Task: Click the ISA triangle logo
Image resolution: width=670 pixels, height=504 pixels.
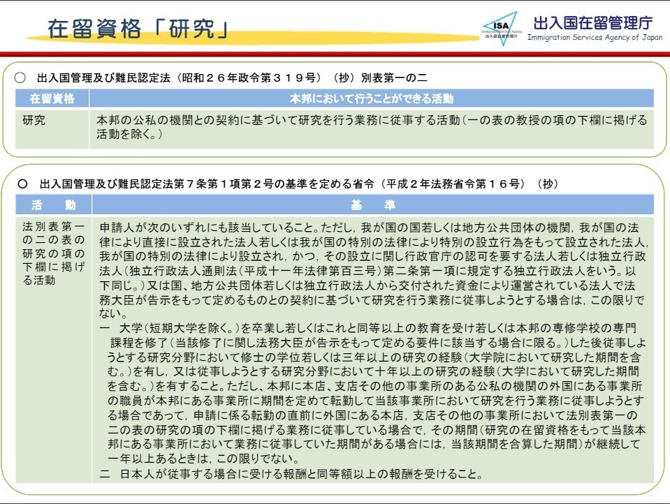Action: pyautogui.click(x=501, y=28)
